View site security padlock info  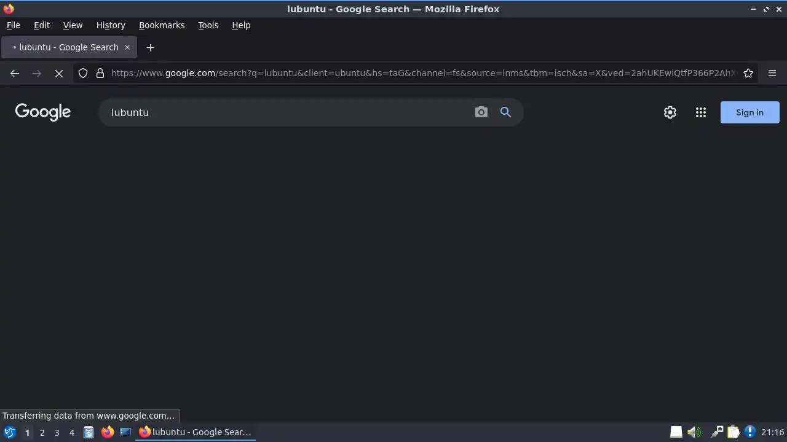pos(100,73)
